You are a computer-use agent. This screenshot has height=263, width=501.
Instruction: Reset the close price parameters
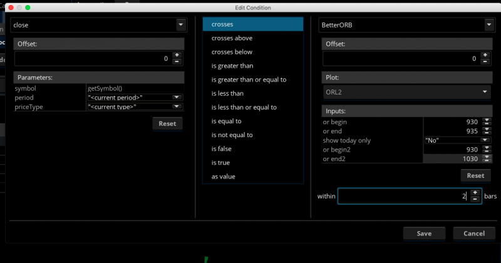(x=167, y=123)
